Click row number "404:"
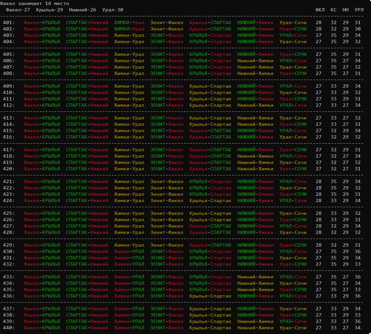The height and width of the screenshot is (334, 371). (x=9, y=42)
